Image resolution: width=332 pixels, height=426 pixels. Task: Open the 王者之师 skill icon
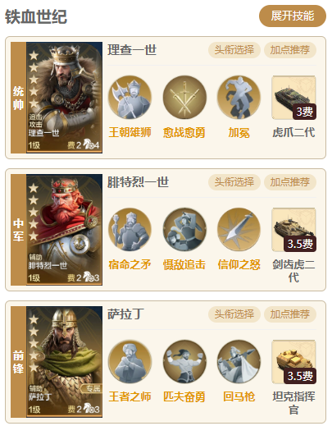coord(130,362)
